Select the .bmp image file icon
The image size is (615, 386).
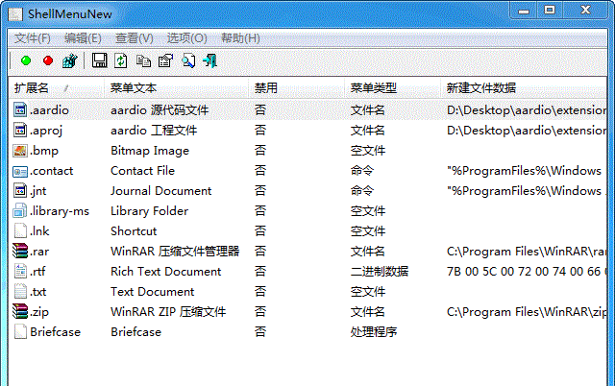tap(20, 151)
